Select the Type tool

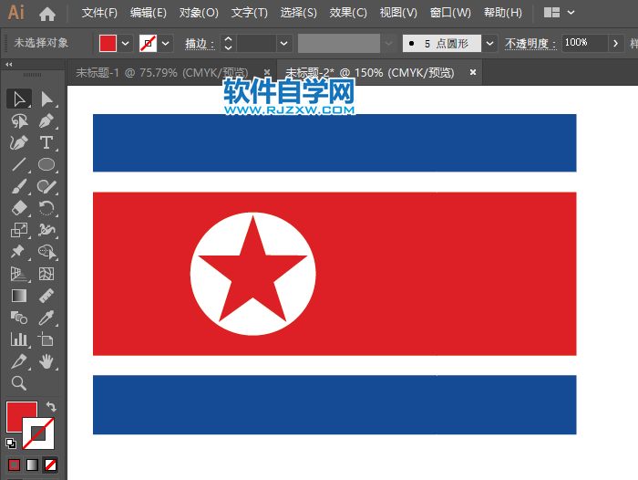(x=46, y=142)
